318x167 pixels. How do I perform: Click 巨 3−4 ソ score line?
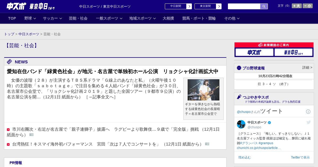274,84
